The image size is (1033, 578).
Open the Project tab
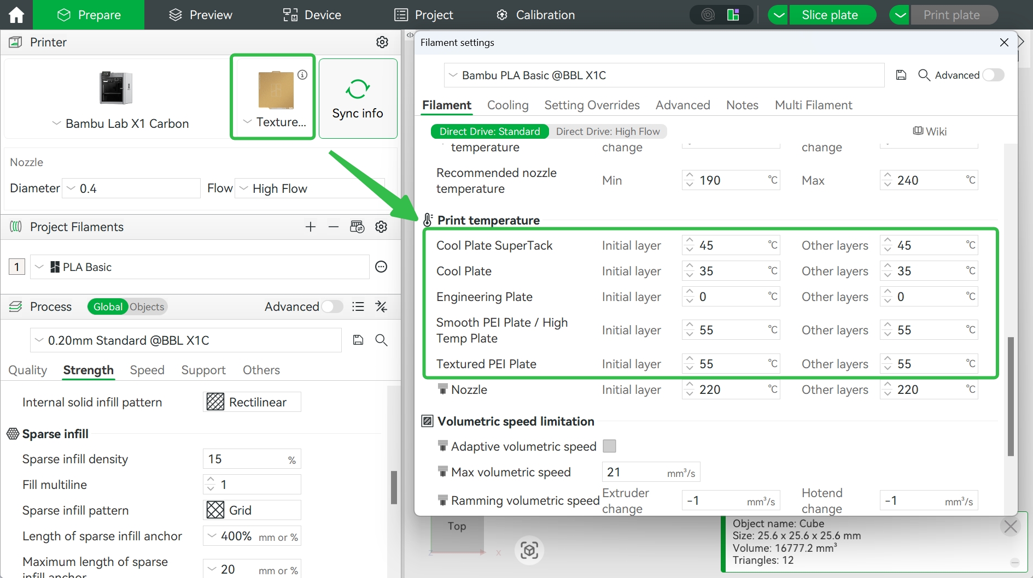tap(424, 15)
